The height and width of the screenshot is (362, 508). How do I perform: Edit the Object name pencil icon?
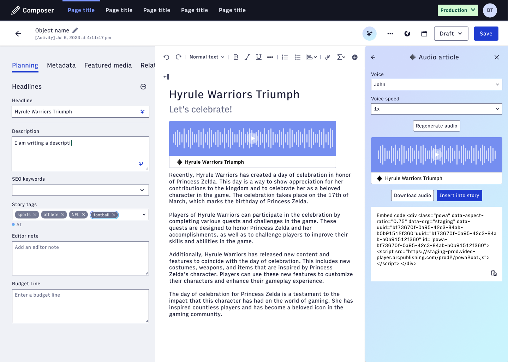tap(75, 30)
